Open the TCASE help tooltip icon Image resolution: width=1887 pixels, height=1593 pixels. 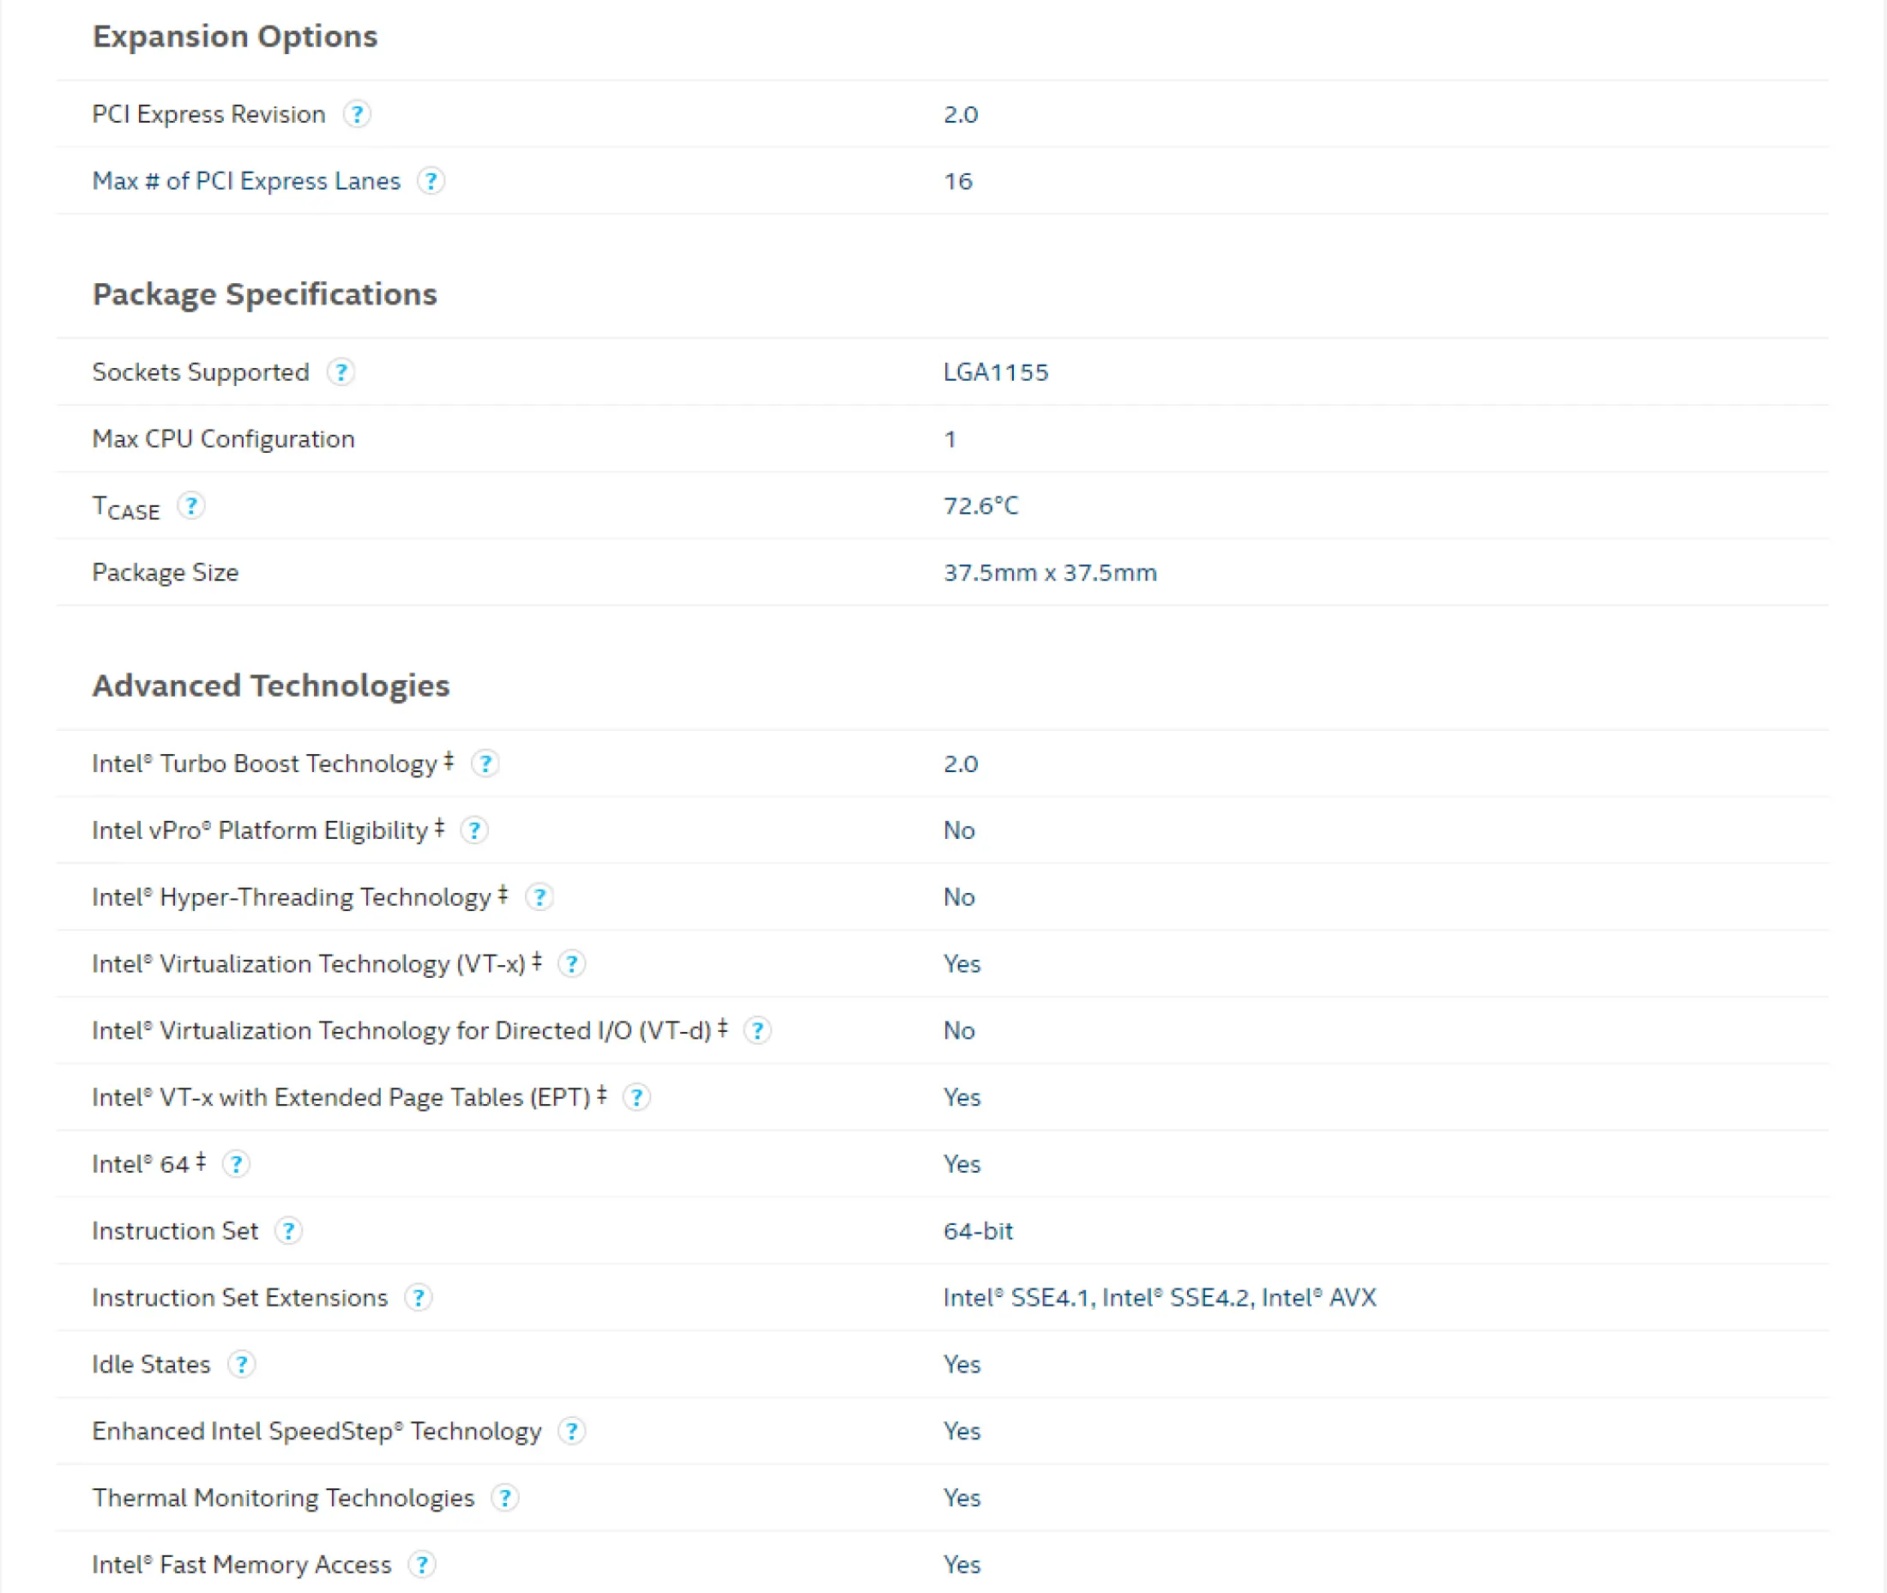[190, 506]
